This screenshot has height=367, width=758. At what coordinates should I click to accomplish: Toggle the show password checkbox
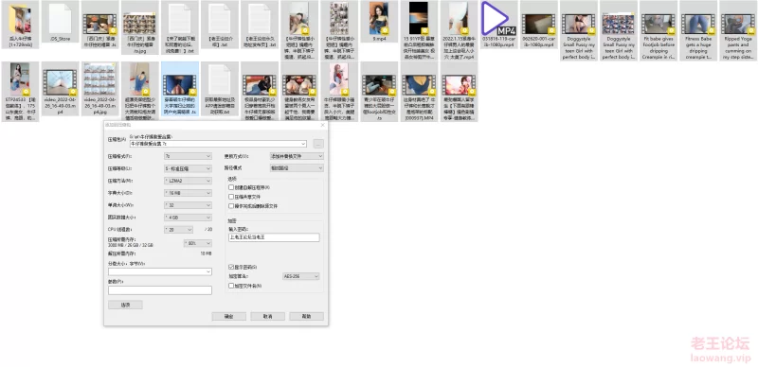pos(231,267)
